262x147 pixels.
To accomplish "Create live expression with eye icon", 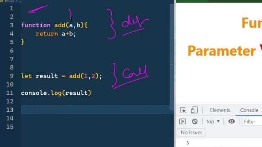I will point(231,121).
